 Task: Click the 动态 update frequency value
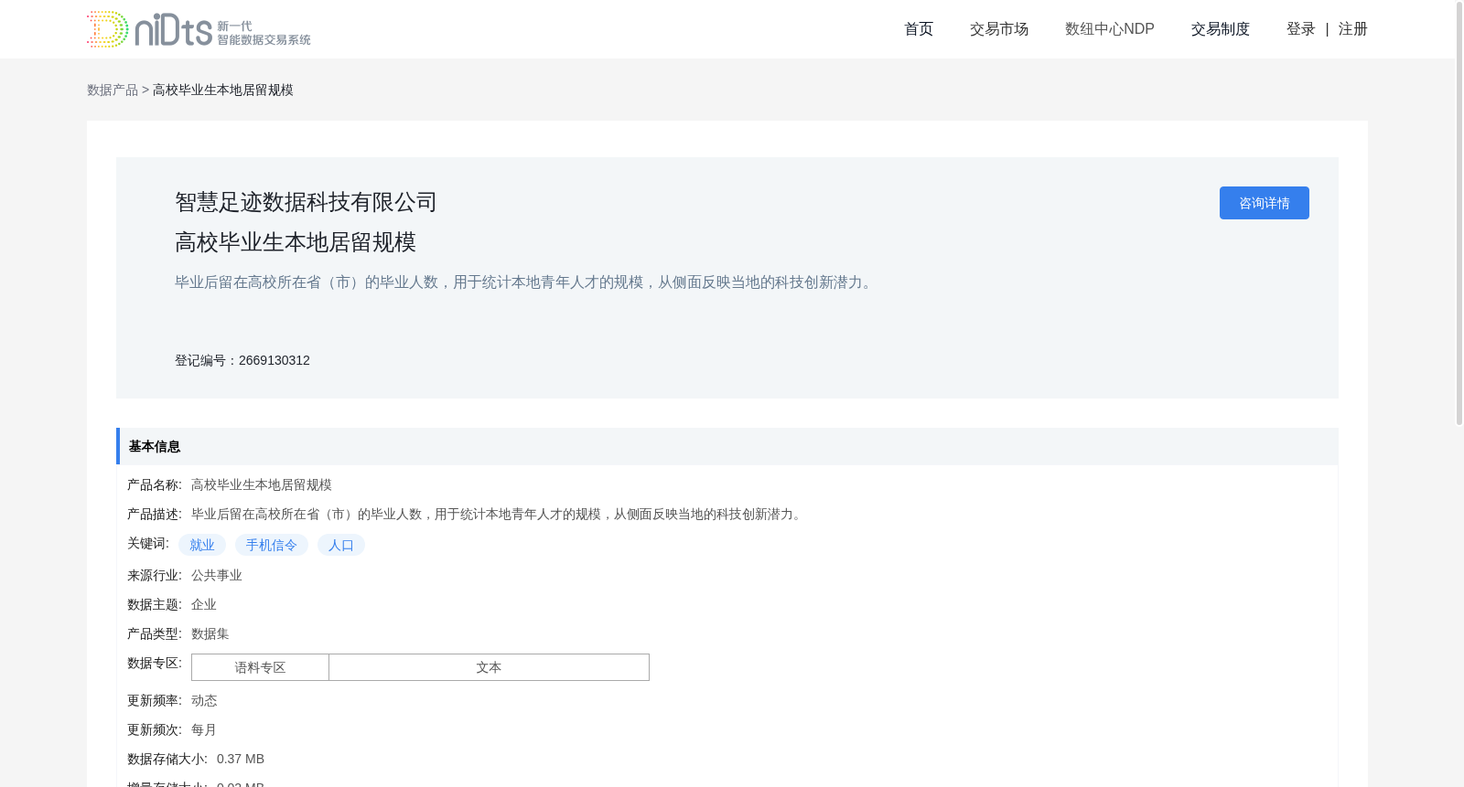pyautogui.click(x=204, y=700)
